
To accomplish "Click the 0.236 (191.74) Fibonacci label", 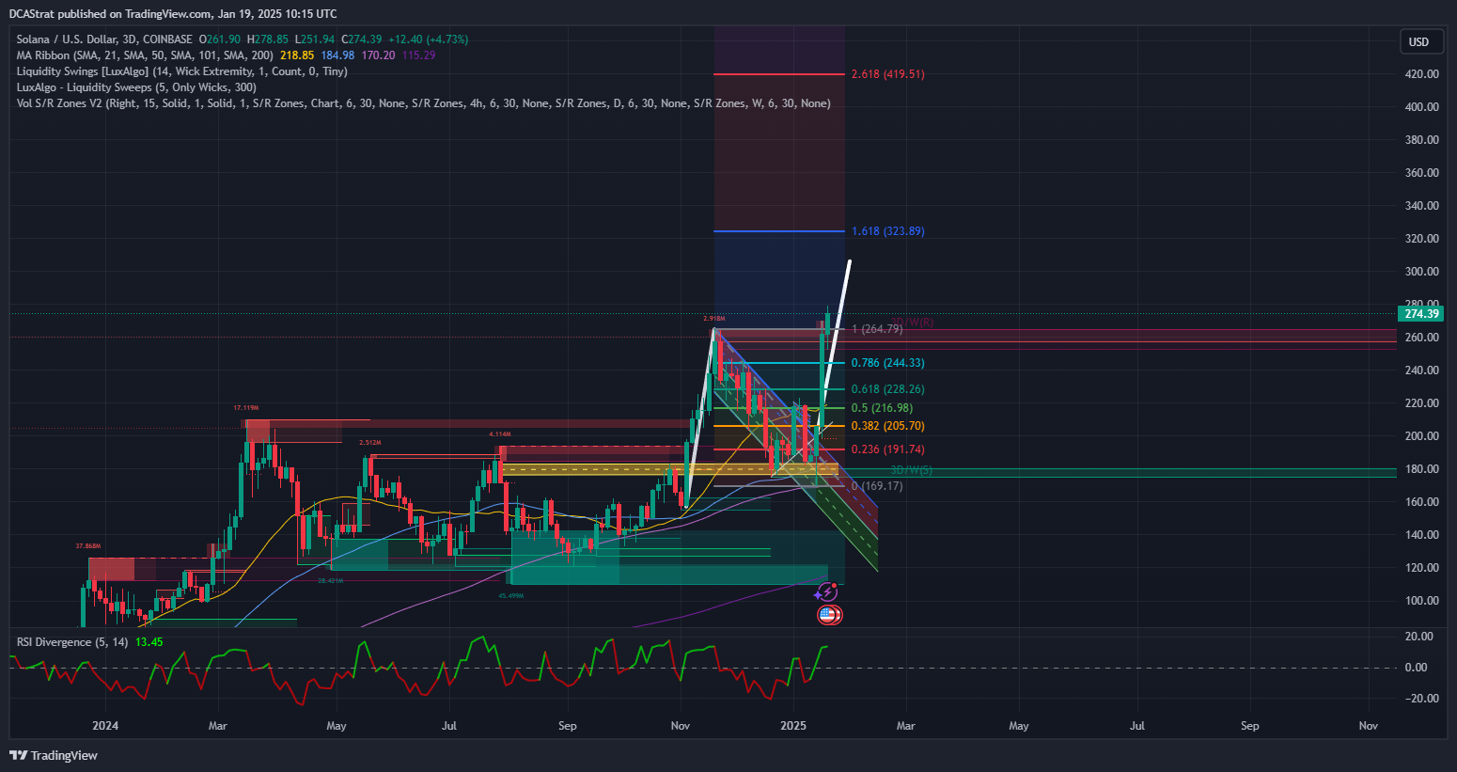I will pyautogui.click(x=887, y=449).
